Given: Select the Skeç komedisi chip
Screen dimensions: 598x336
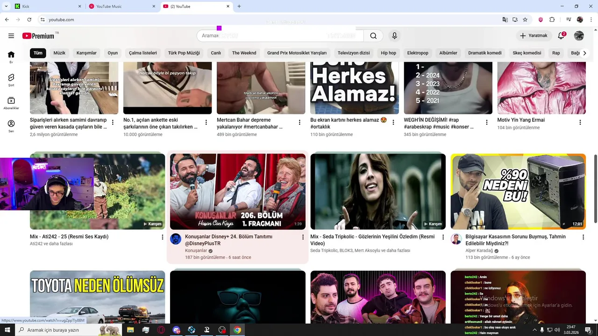Looking at the screenshot, I should tap(527, 53).
